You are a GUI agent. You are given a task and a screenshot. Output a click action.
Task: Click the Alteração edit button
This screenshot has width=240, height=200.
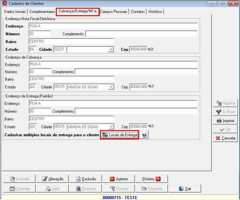[x=53, y=179]
